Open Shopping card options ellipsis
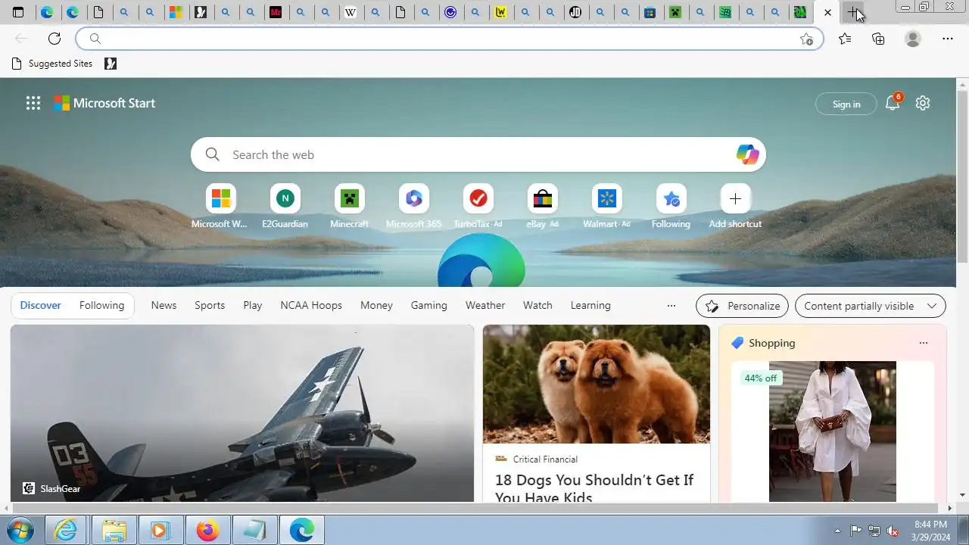 point(923,343)
